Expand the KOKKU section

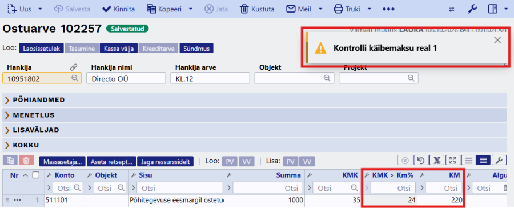pyautogui.click(x=255, y=145)
